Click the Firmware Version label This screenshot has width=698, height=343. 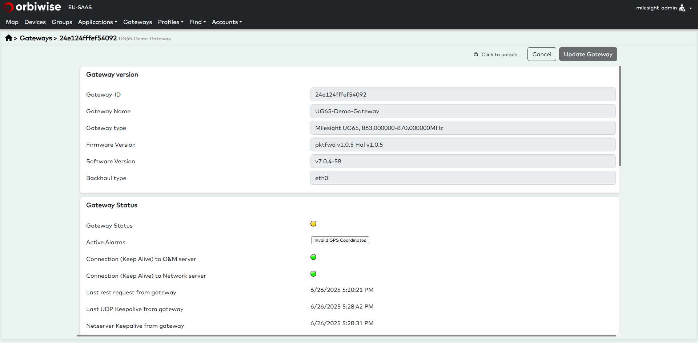[111, 145]
